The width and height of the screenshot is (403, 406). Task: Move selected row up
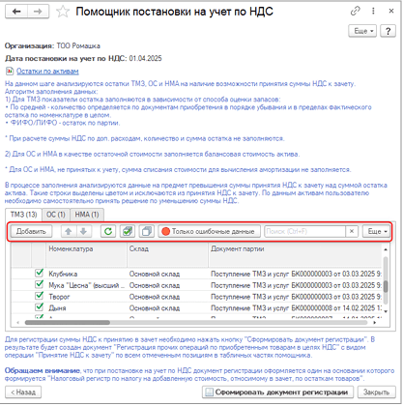click(x=69, y=231)
